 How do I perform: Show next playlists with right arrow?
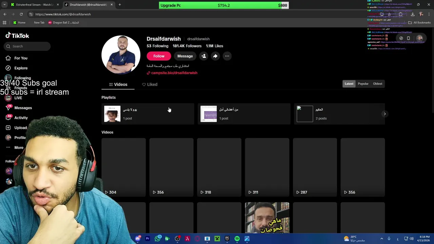point(384,114)
